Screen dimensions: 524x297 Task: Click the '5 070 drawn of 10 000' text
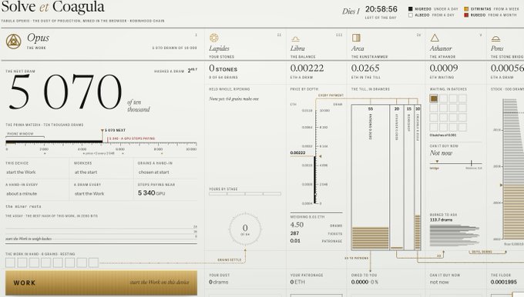pyautogui.click(x=174, y=48)
